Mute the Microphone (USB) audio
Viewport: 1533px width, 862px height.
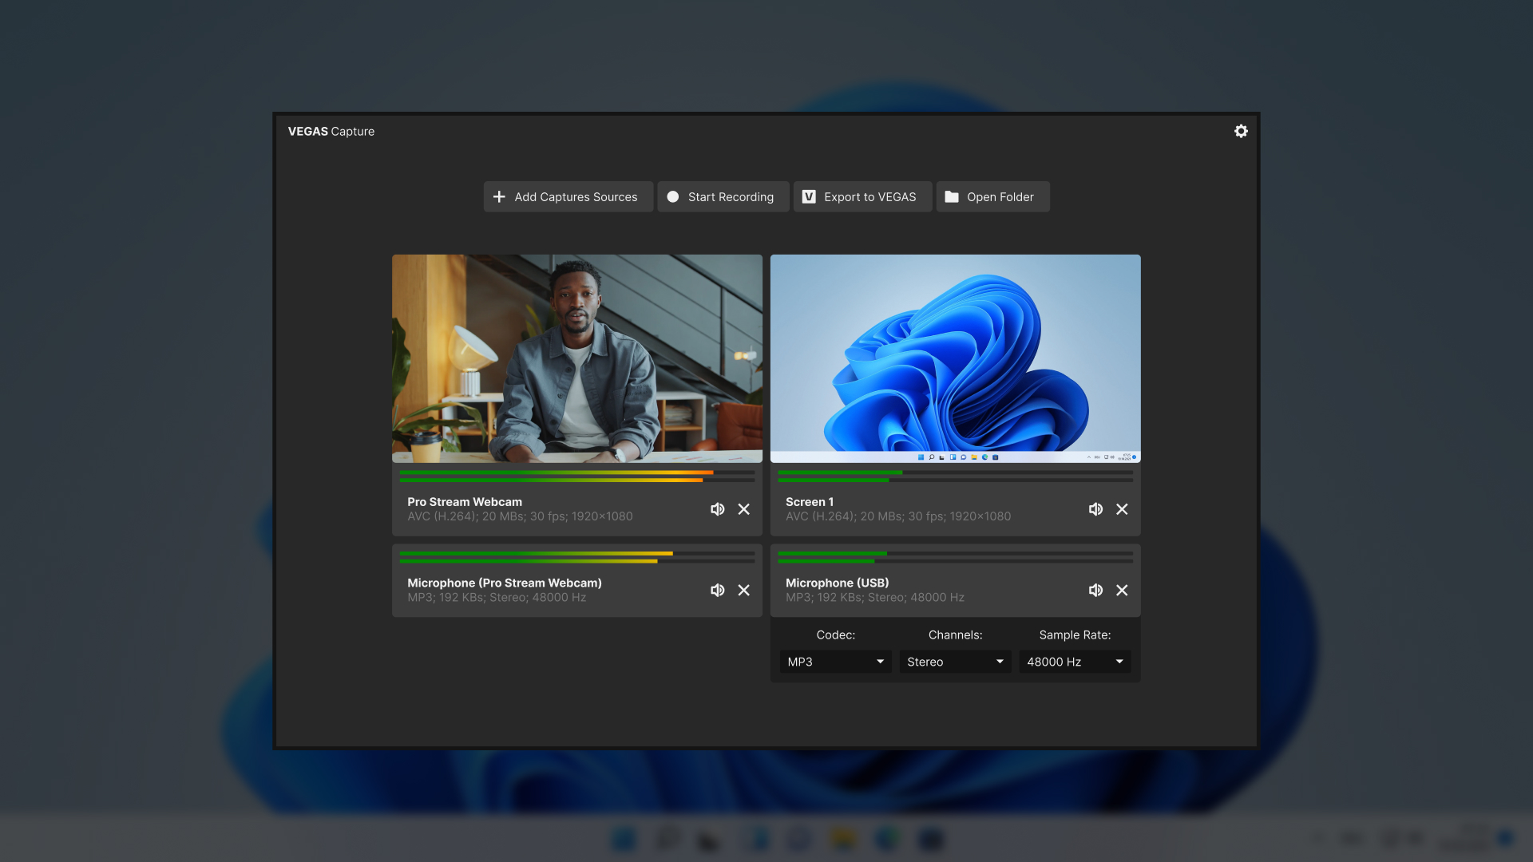pyautogui.click(x=1095, y=590)
